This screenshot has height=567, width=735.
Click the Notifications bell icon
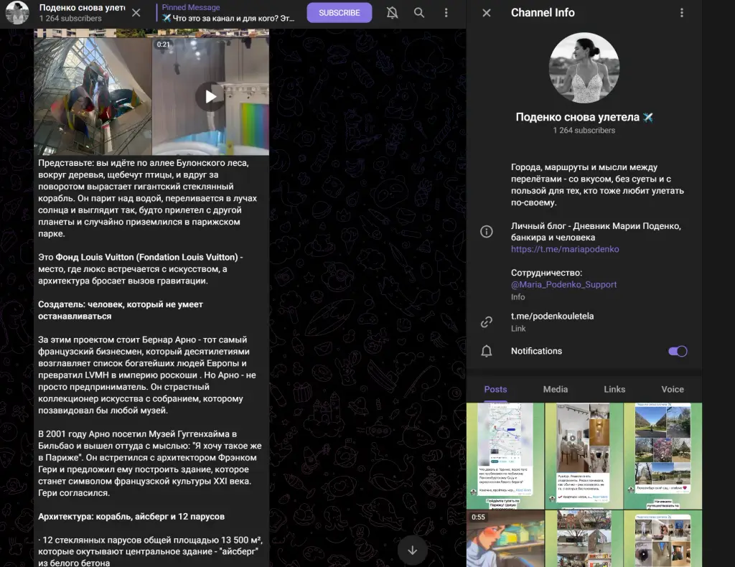[487, 351]
